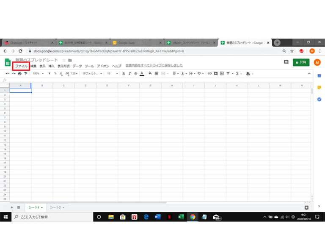
Task: Open the font size 10 dropdown
Action: coord(112,73)
